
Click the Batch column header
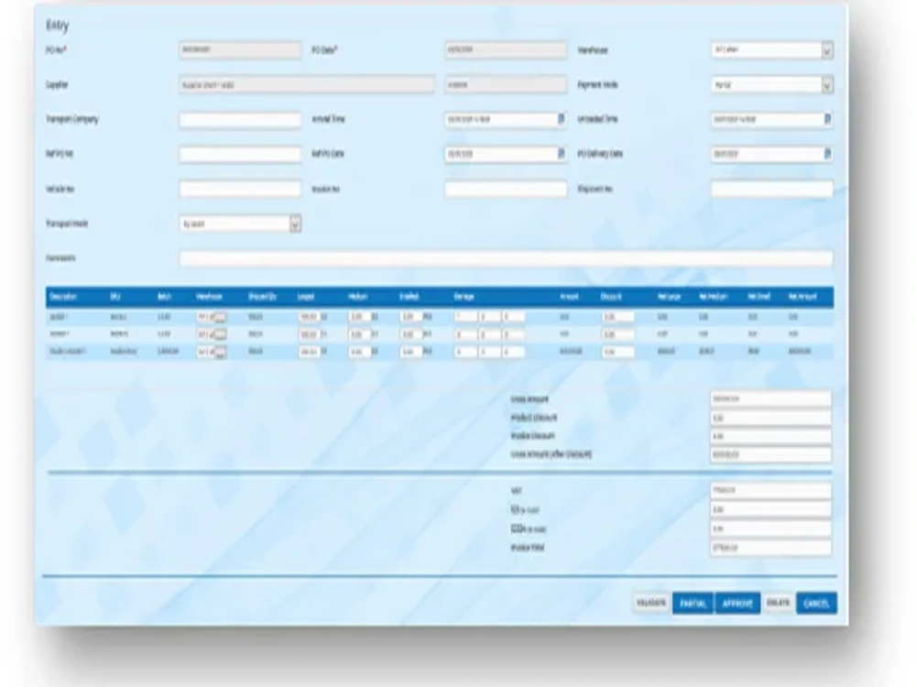pos(165,297)
